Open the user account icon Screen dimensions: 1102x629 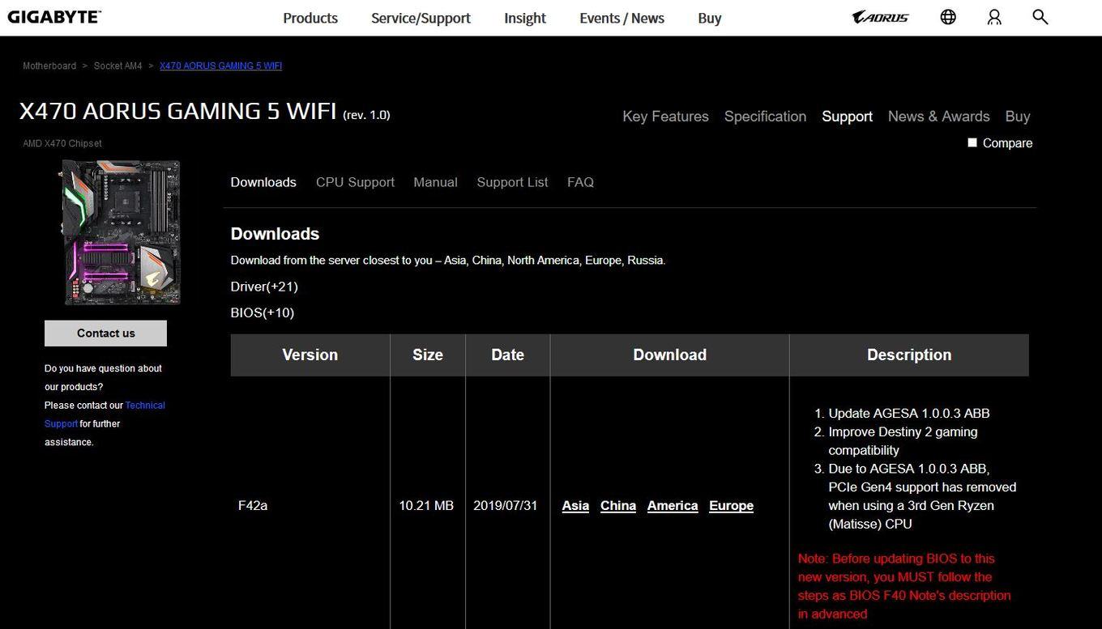coord(994,17)
